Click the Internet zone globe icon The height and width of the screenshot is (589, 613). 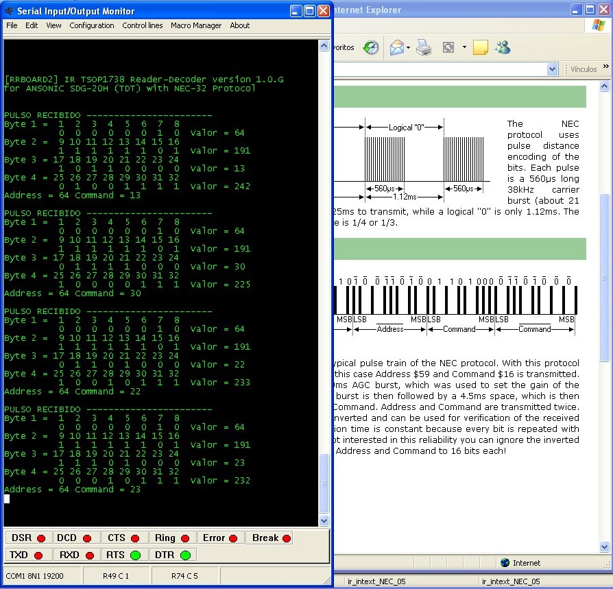(x=505, y=563)
